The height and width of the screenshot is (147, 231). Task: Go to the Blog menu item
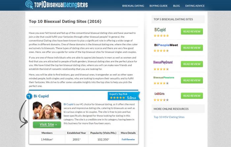tap(176, 6)
